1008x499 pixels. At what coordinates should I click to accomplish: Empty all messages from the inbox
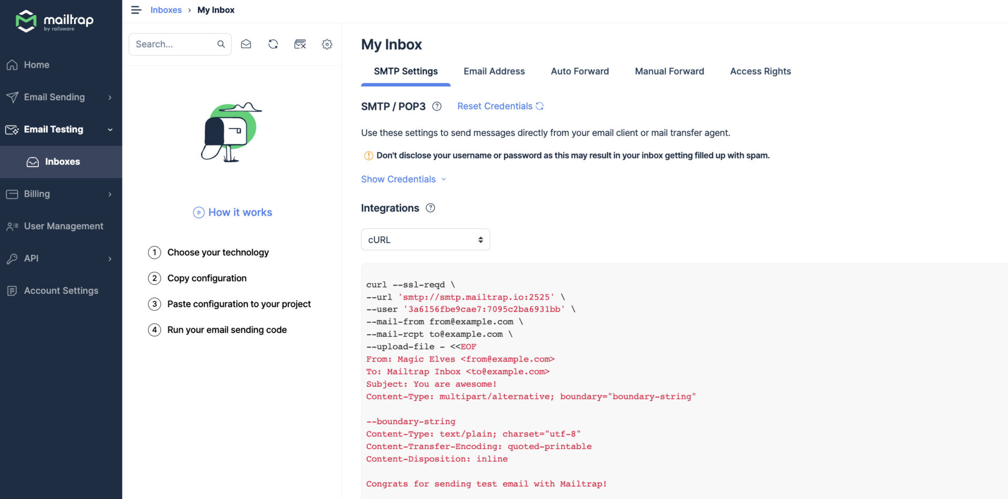(300, 44)
